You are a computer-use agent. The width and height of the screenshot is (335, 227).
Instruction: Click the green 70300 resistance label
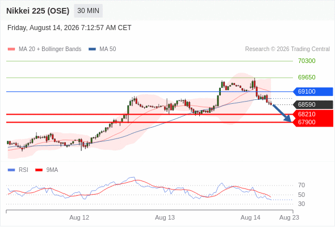point(307,61)
